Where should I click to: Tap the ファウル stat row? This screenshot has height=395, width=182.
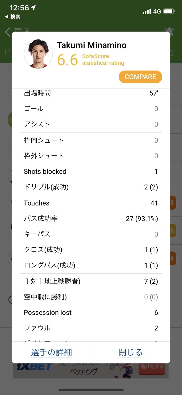click(91, 328)
